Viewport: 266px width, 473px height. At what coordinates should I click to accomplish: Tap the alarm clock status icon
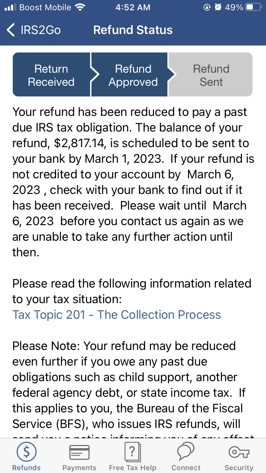click(218, 6)
